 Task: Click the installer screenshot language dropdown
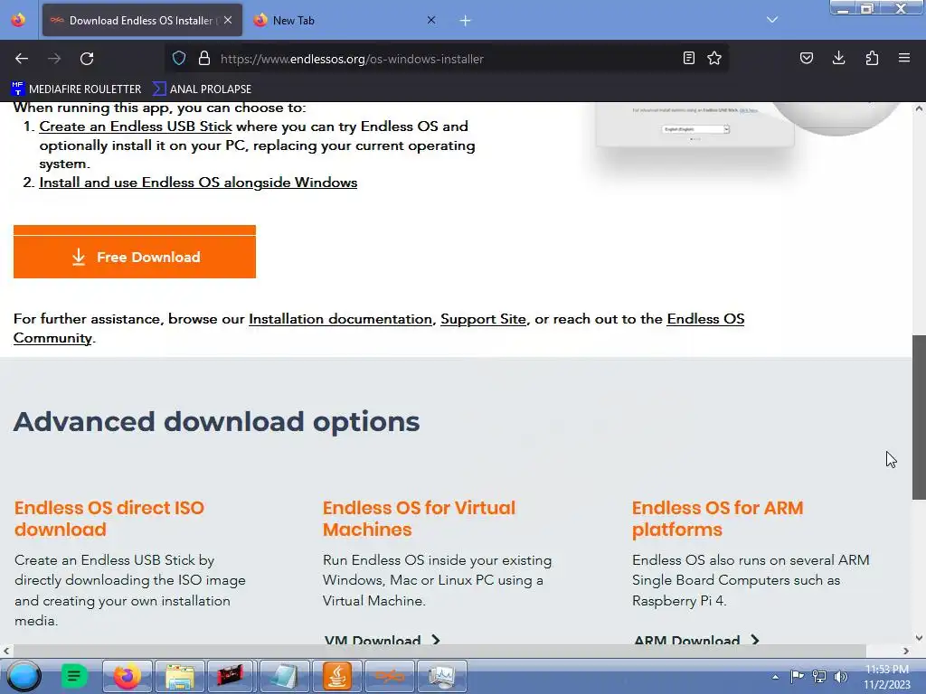pos(695,128)
